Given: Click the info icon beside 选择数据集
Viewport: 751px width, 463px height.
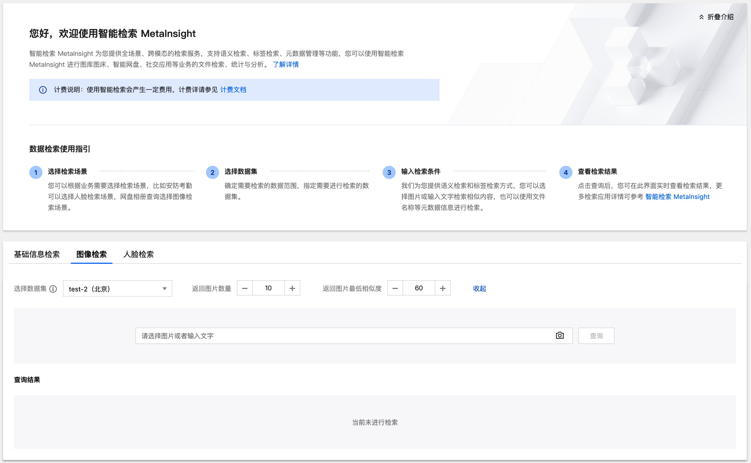Looking at the screenshot, I should (x=53, y=289).
